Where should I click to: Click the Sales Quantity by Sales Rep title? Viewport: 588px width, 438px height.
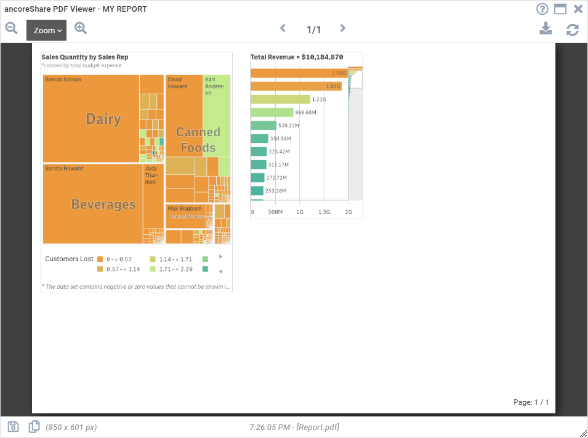pyautogui.click(x=85, y=57)
